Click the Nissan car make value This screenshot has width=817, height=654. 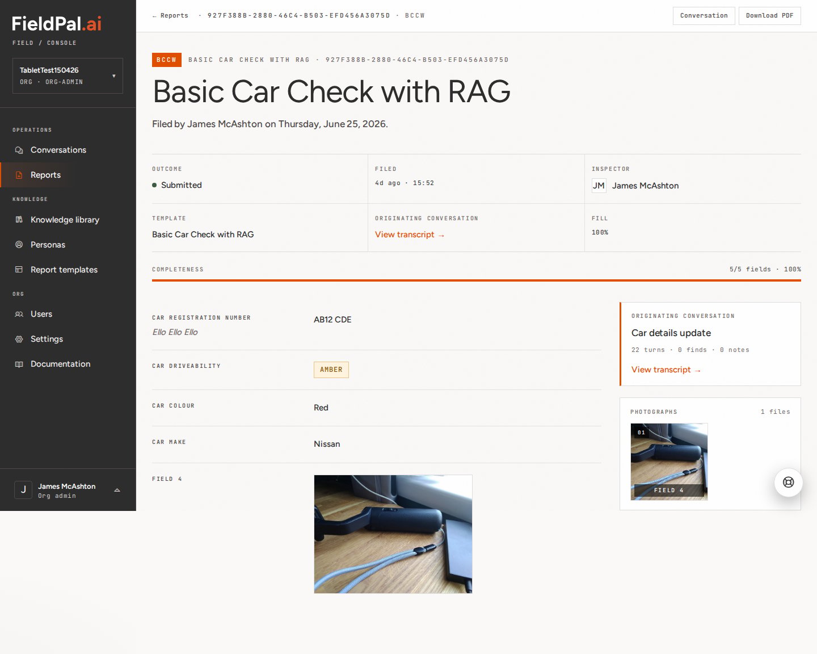click(x=327, y=444)
